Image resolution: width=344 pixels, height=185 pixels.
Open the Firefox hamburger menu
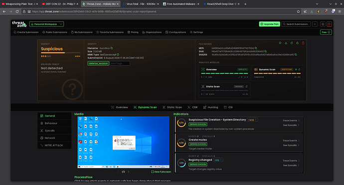tap(340, 11)
